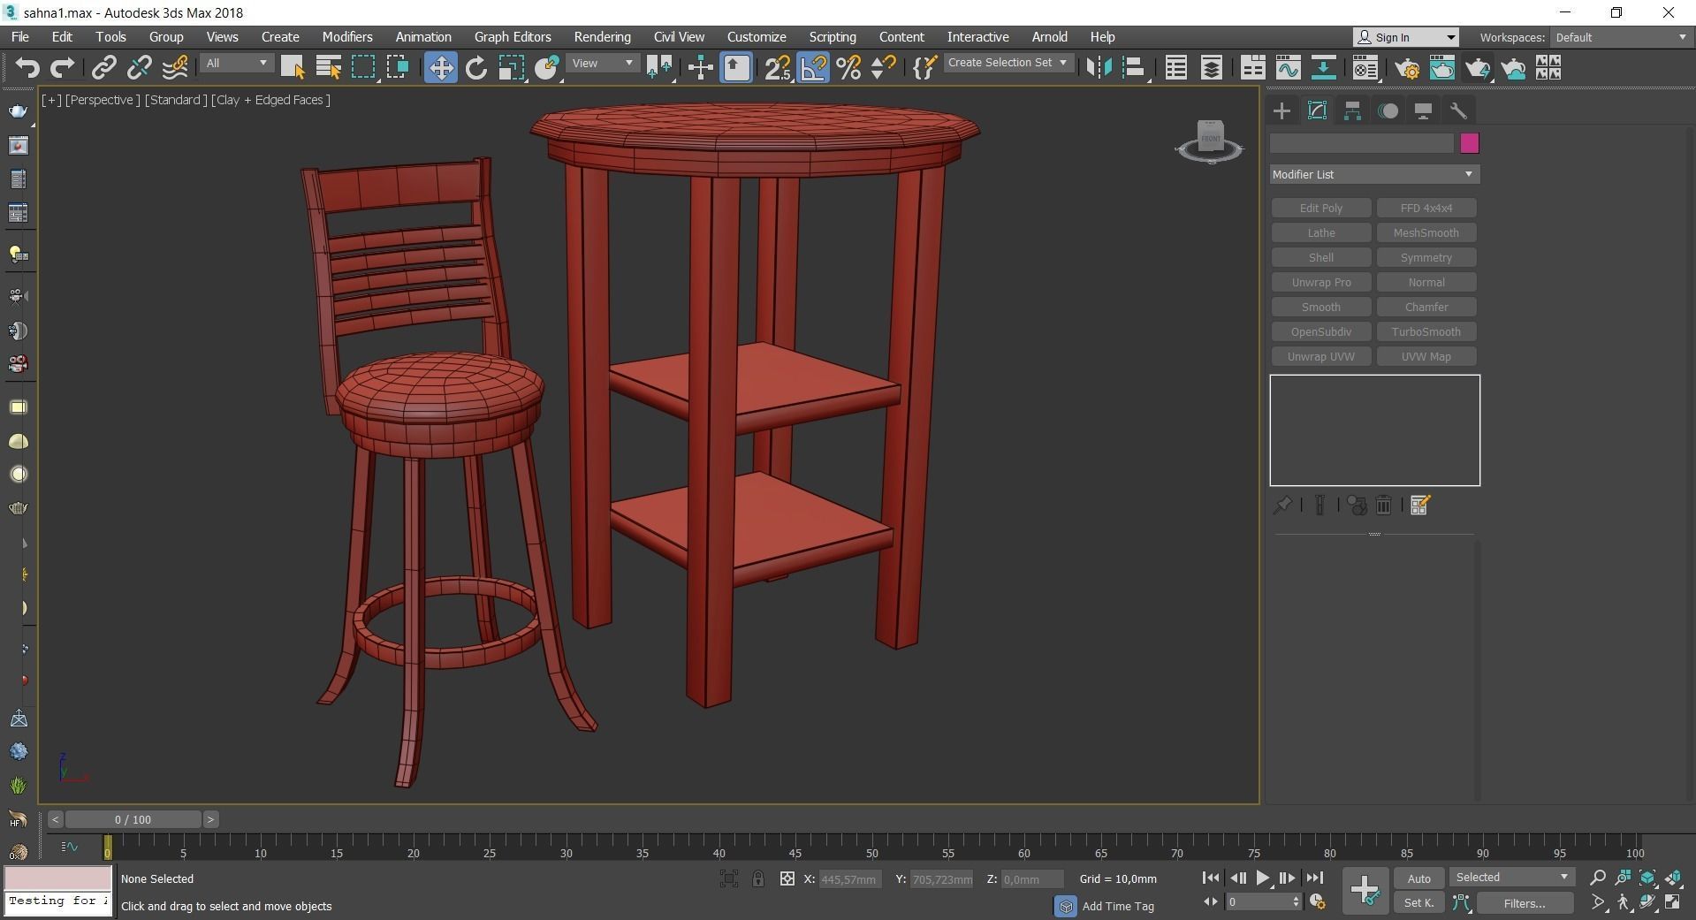This screenshot has width=1696, height=920.
Task: Toggle Angle Snap icon
Action: 813,68
